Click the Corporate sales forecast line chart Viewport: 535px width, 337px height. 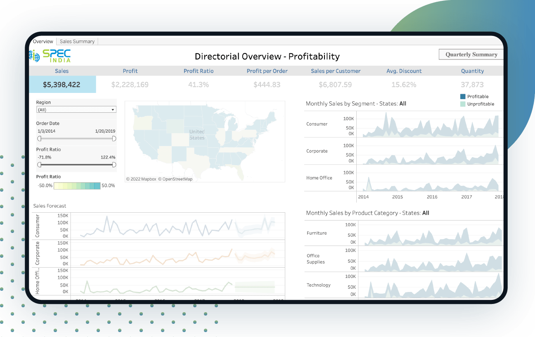coord(178,254)
